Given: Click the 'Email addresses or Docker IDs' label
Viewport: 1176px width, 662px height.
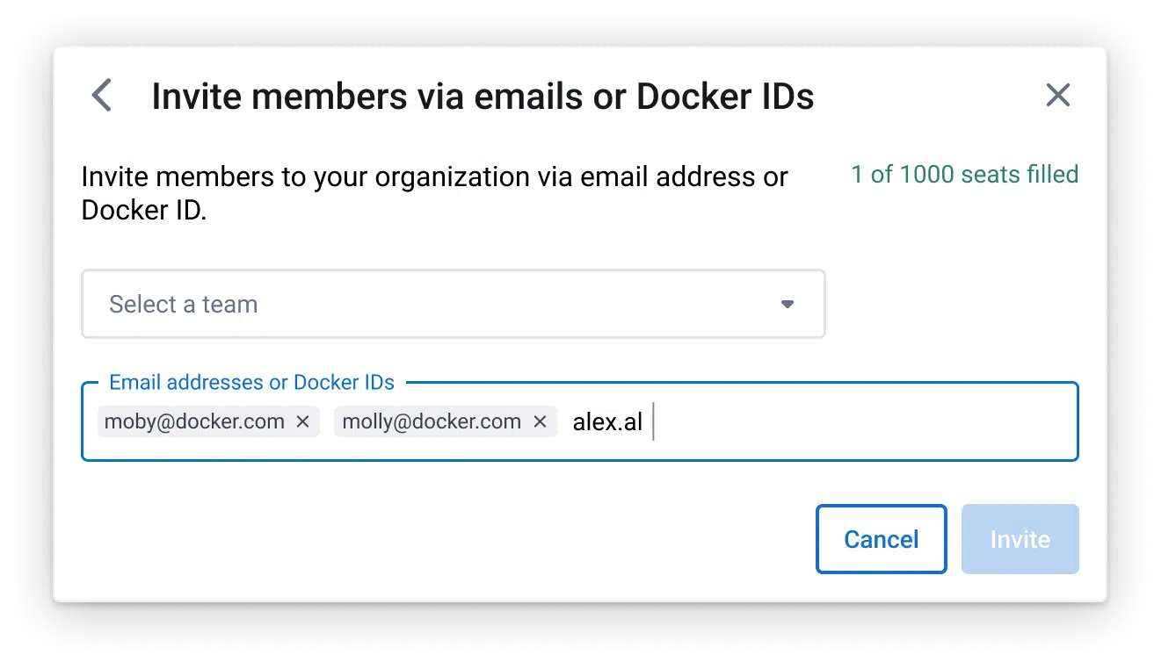Looking at the screenshot, I should [251, 383].
